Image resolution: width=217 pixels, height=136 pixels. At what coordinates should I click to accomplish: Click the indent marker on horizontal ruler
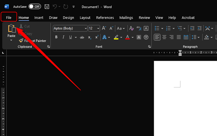pos(180,53)
